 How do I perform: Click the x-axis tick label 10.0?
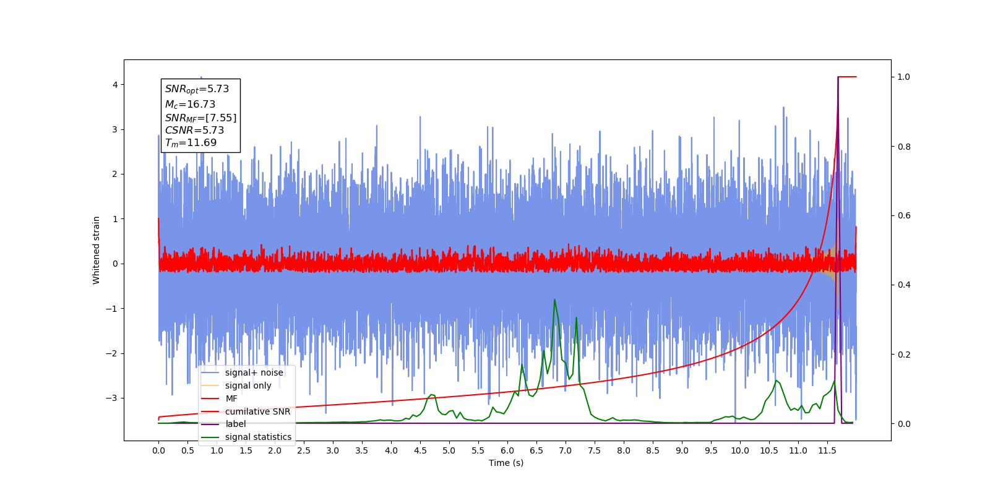(x=740, y=450)
